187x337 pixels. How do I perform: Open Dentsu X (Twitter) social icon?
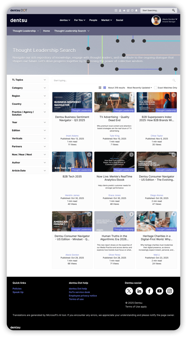point(129,291)
